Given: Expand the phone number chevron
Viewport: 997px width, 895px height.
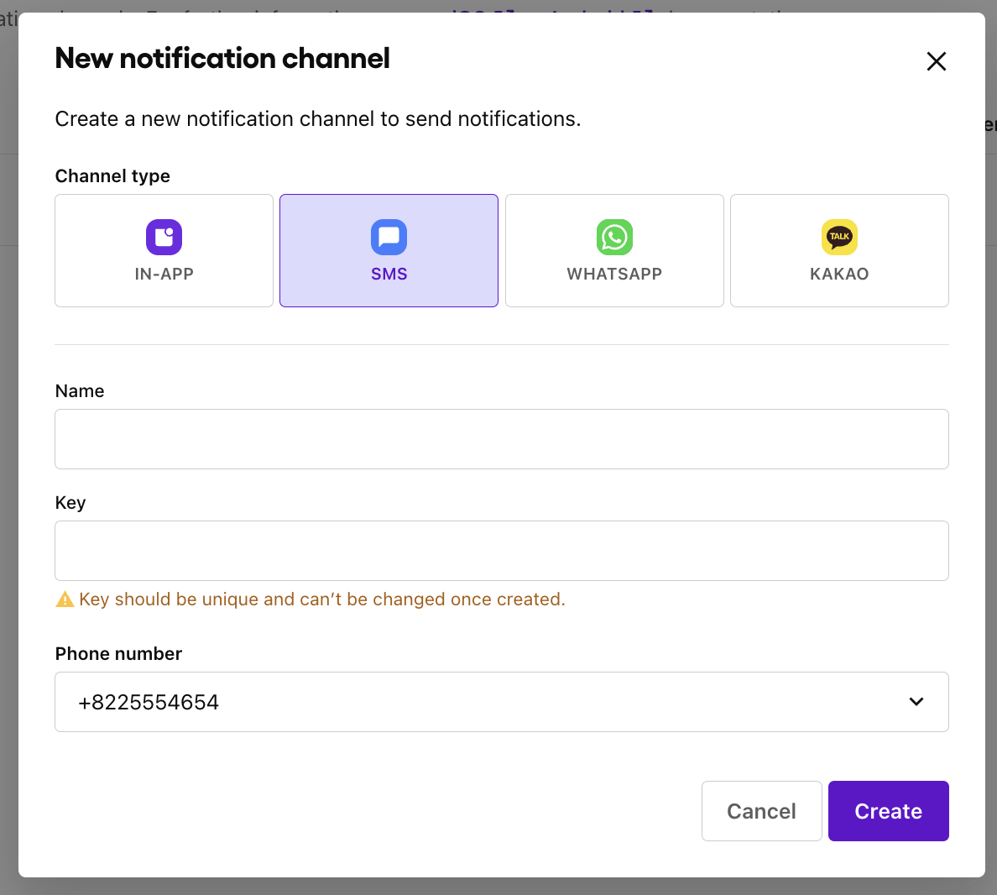Looking at the screenshot, I should tap(916, 701).
